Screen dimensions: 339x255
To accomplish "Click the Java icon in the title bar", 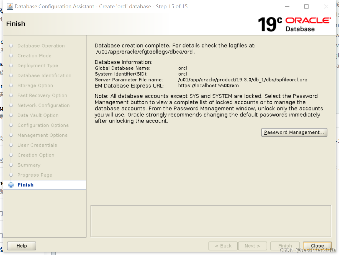I will [10, 6].
